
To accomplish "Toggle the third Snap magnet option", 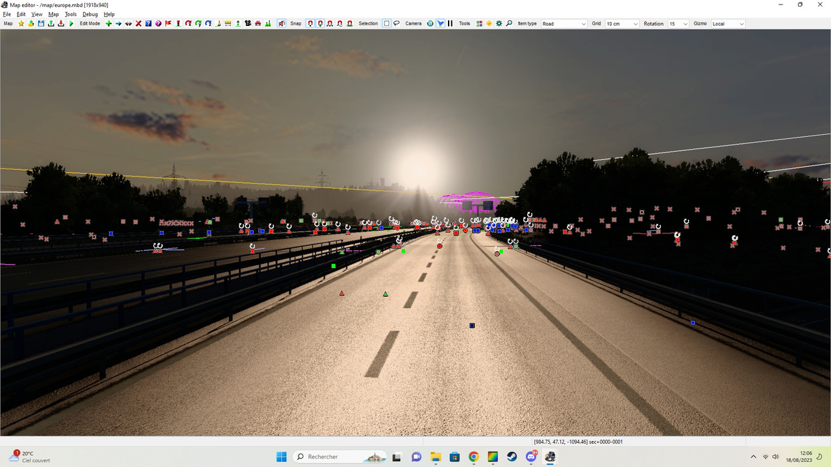I will [330, 23].
